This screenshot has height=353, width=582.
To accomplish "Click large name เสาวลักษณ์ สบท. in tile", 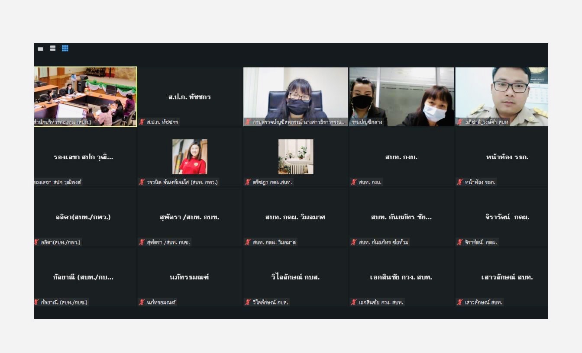I will click(x=508, y=277).
